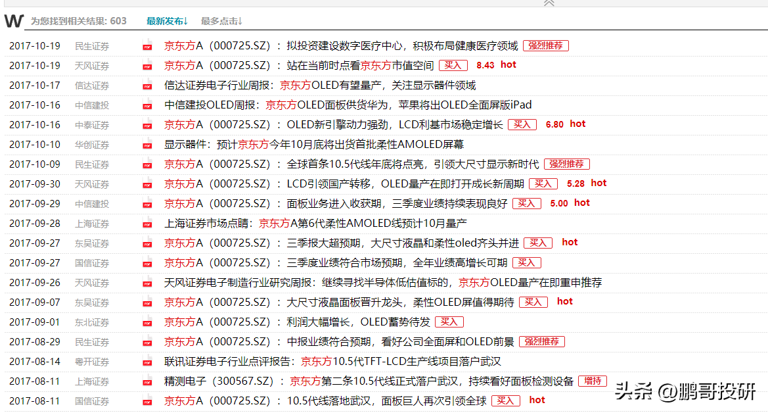The image size is (768, 413).
Task: Select date 2017-10-17
Action: coord(35,85)
